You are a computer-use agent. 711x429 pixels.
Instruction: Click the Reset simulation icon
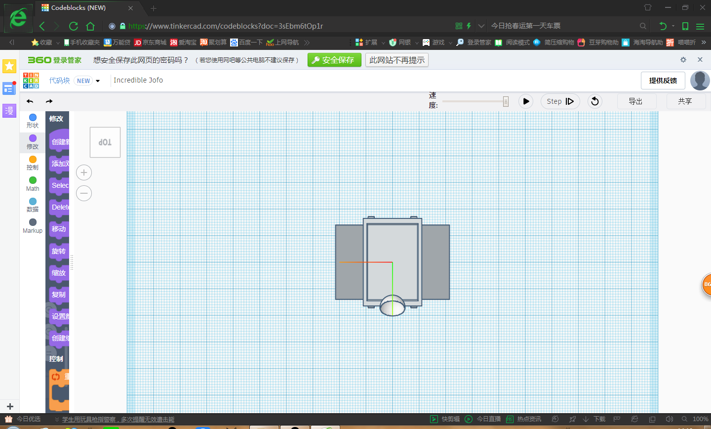coord(595,101)
